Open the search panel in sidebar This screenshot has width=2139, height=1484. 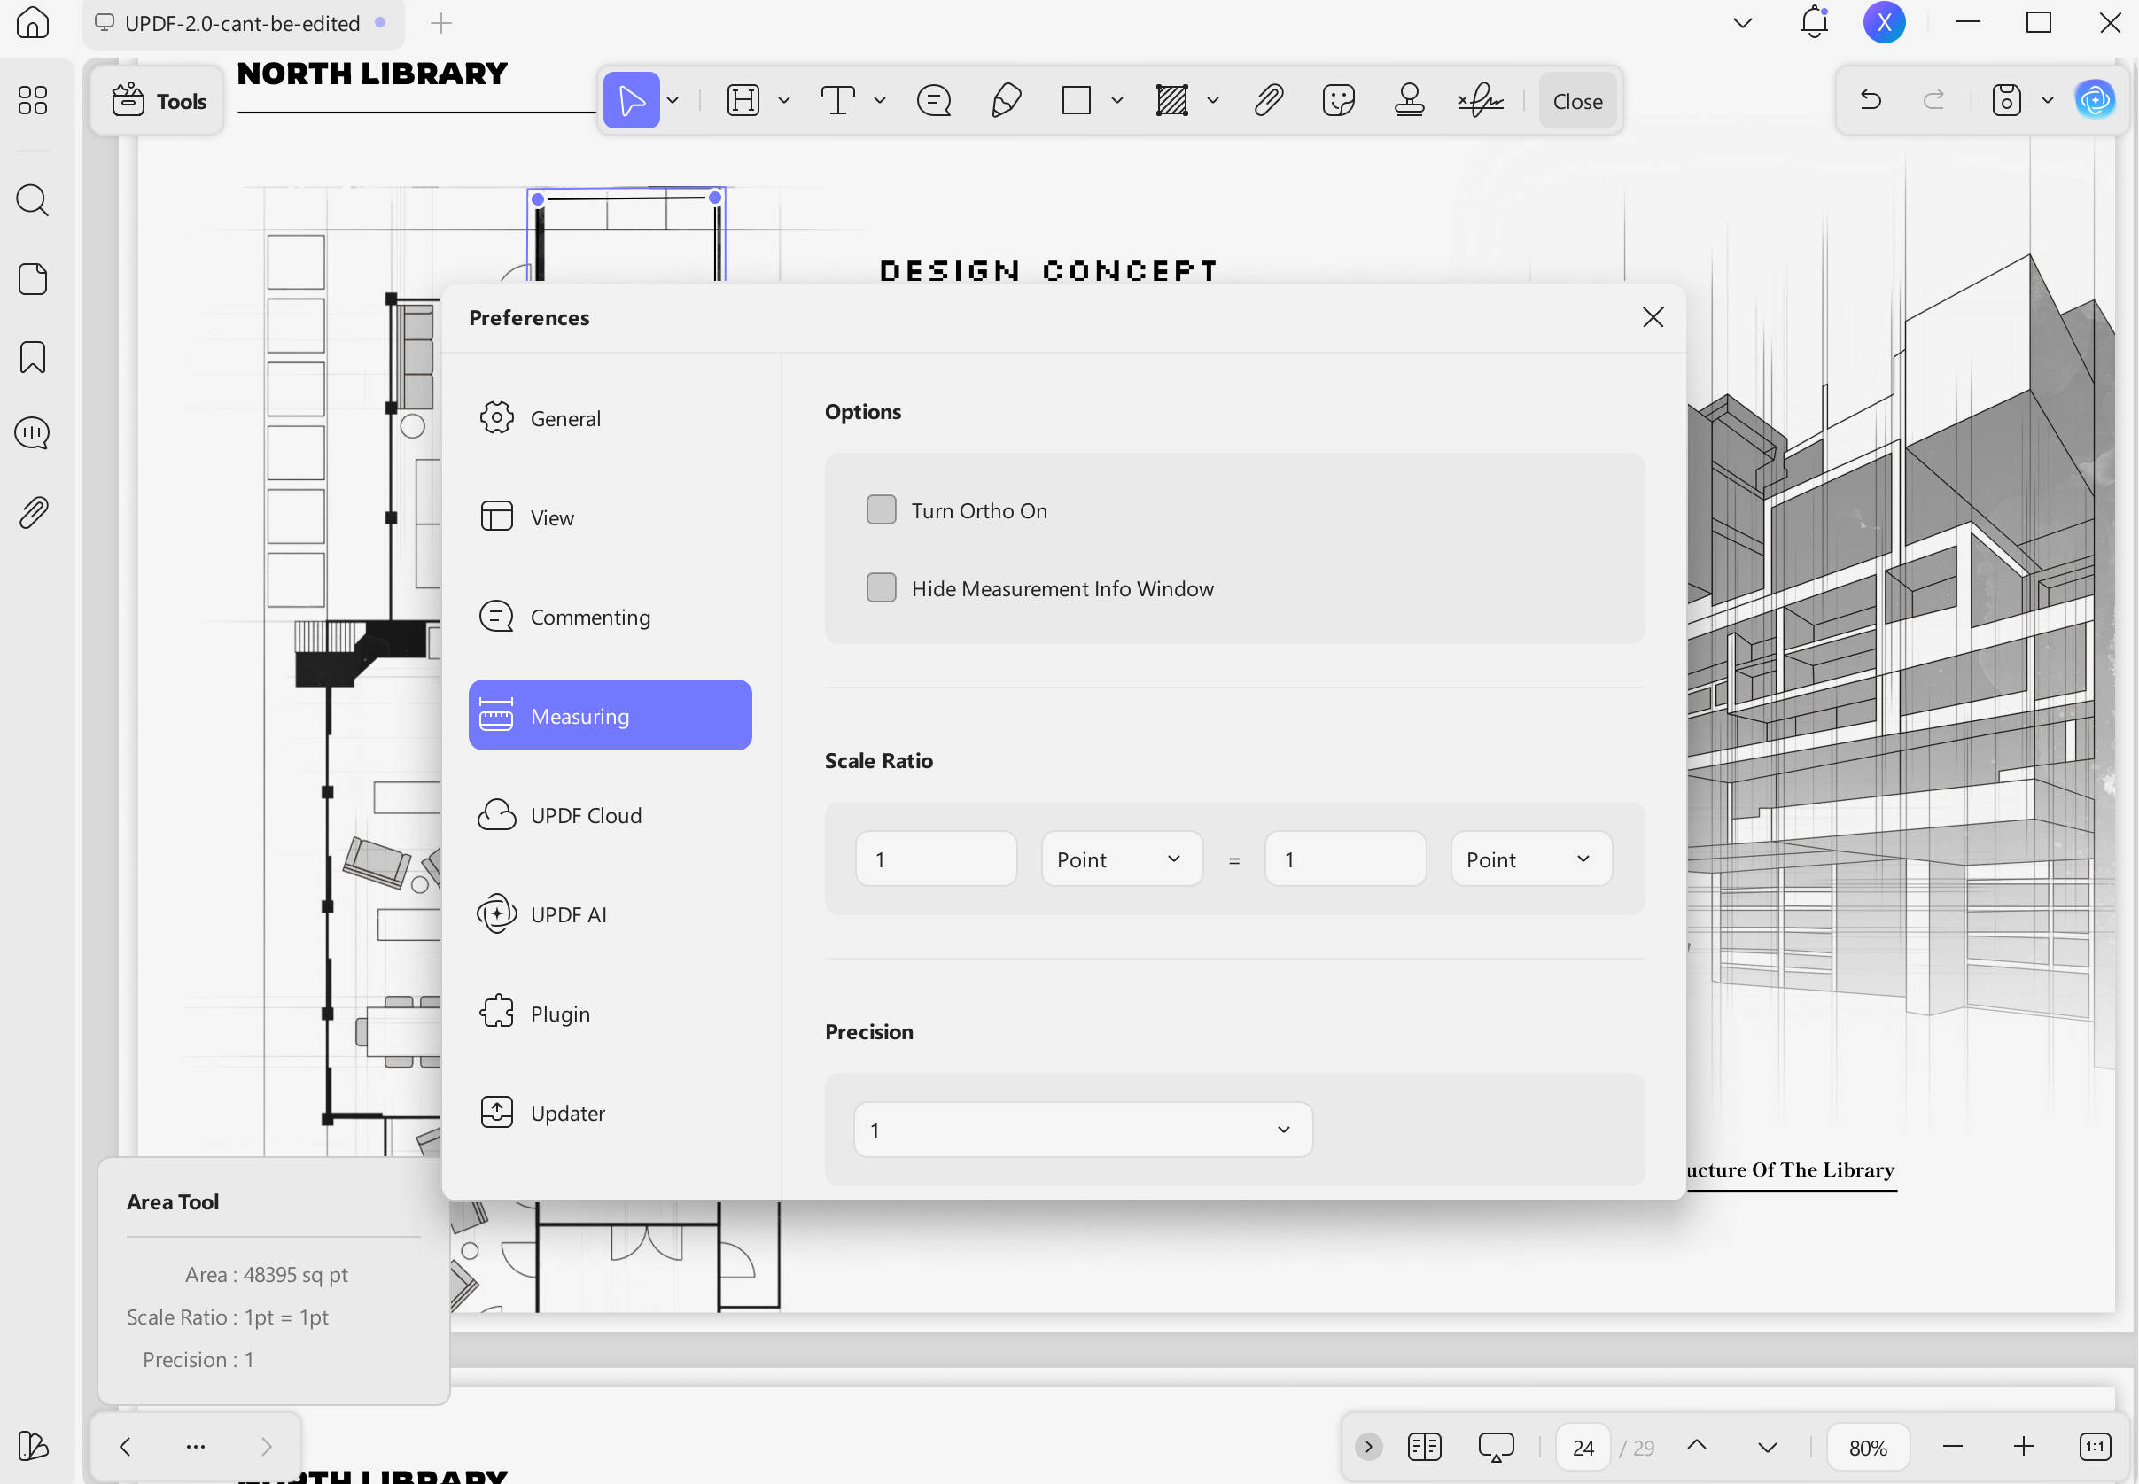(x=33, y=200)
